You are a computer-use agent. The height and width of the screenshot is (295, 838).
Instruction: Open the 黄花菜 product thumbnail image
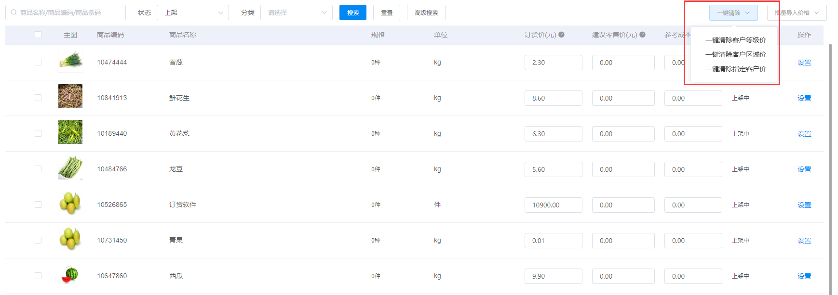coord(70,132)
